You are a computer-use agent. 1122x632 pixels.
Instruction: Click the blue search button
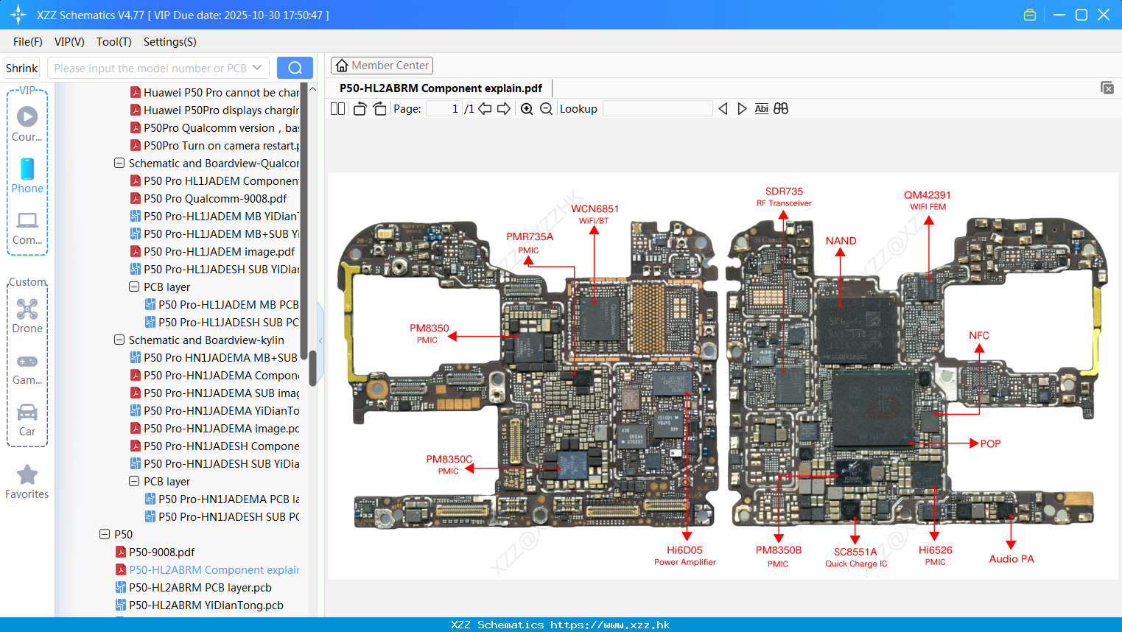(x=295, y=68)
